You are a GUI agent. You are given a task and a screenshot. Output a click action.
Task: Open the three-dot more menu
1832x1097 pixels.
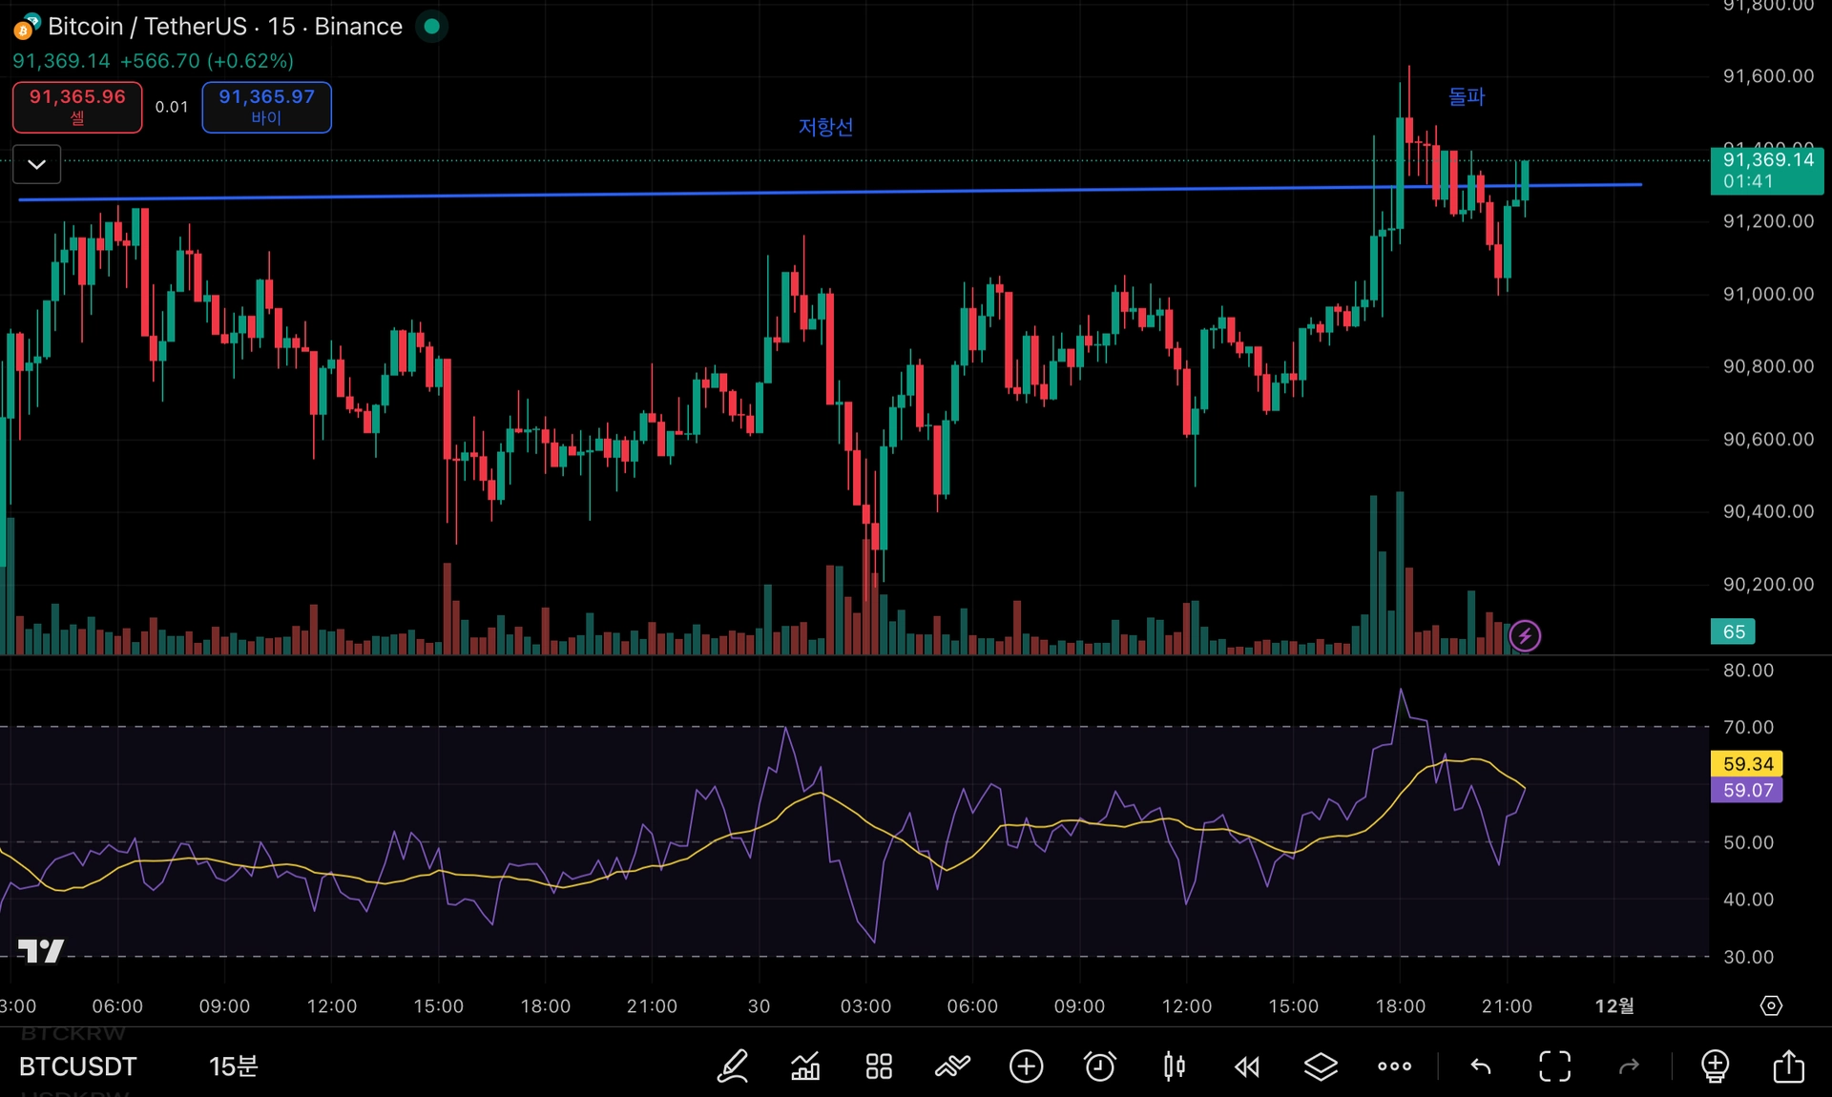tap(1394, 1066)
